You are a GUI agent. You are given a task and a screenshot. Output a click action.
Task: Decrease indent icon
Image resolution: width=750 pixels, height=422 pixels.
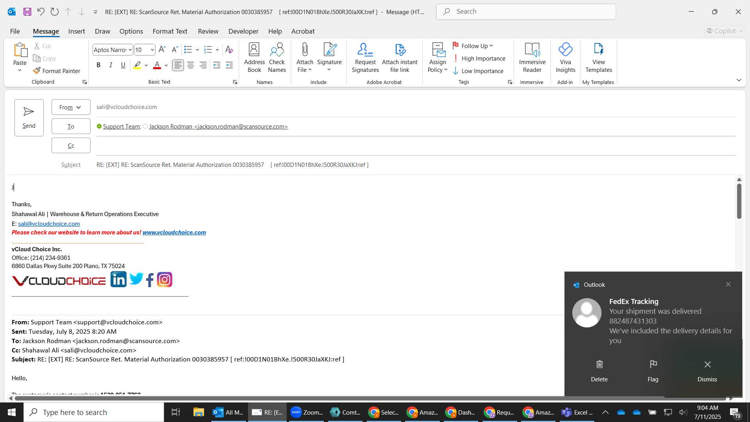[217, 65]
